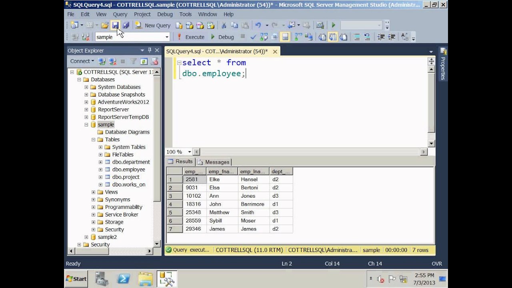Click the Copy icon in the toolbar

pyautogui.click(x=234, y=25)
